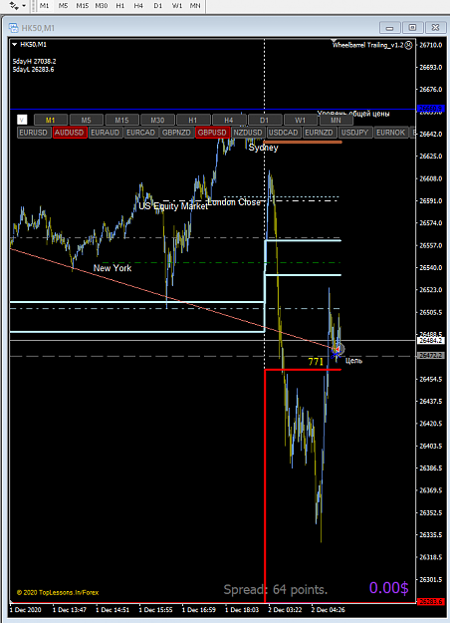
Task: Switch to M15 in the top timeframe toolbar
Action: [83, 6]
